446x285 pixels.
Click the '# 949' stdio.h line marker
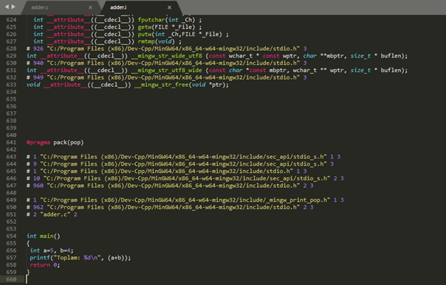[166, 77]
